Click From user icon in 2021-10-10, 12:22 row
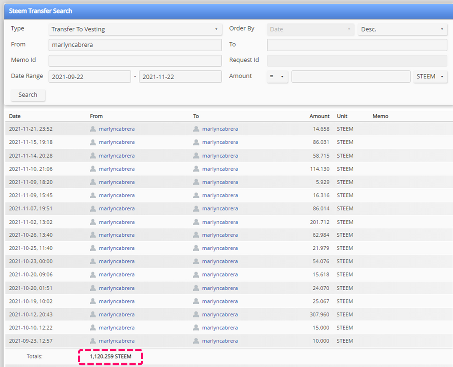The height and width of the screenshot is (367, 453). (x=93, y=328)
